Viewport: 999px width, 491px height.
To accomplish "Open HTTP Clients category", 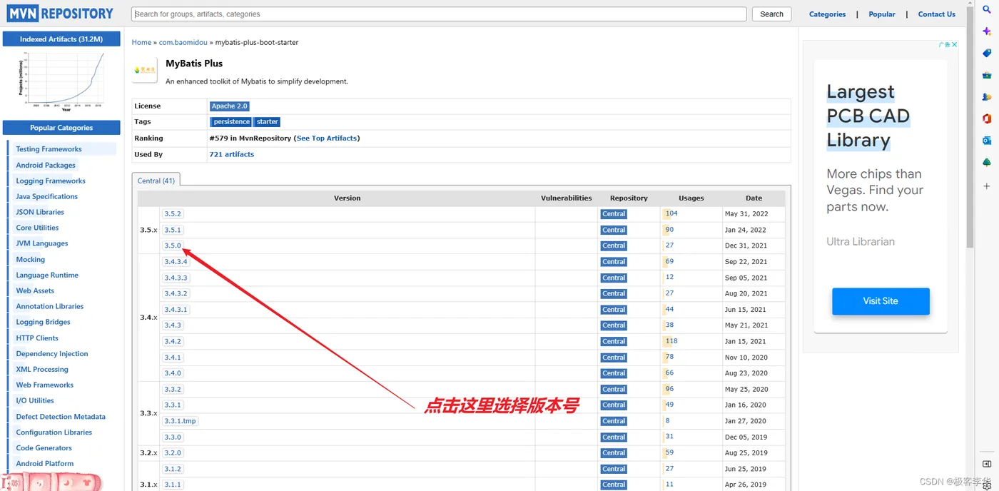I will coord(37,338).
